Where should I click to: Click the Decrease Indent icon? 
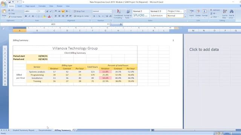coord(67,16)
